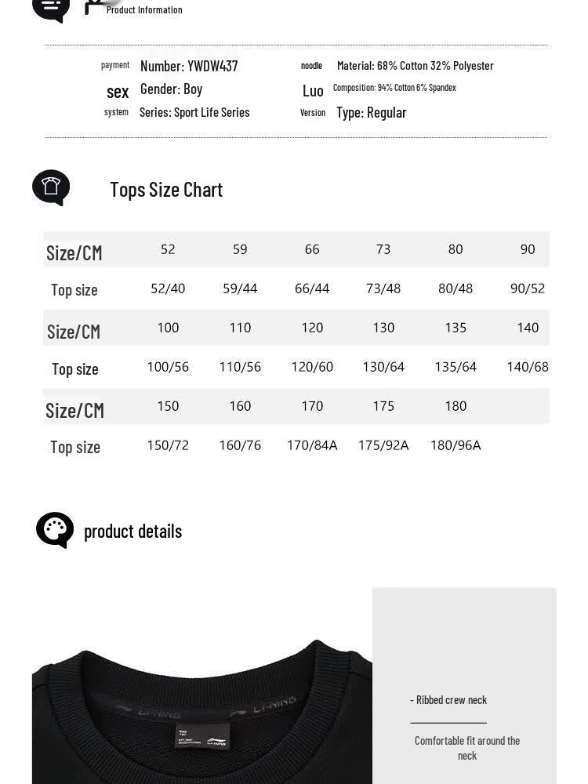Viewport: 588px width, 784px height.
Task: Click the Material: 68% Cotton 32% Polyester text
Action: 415,66
